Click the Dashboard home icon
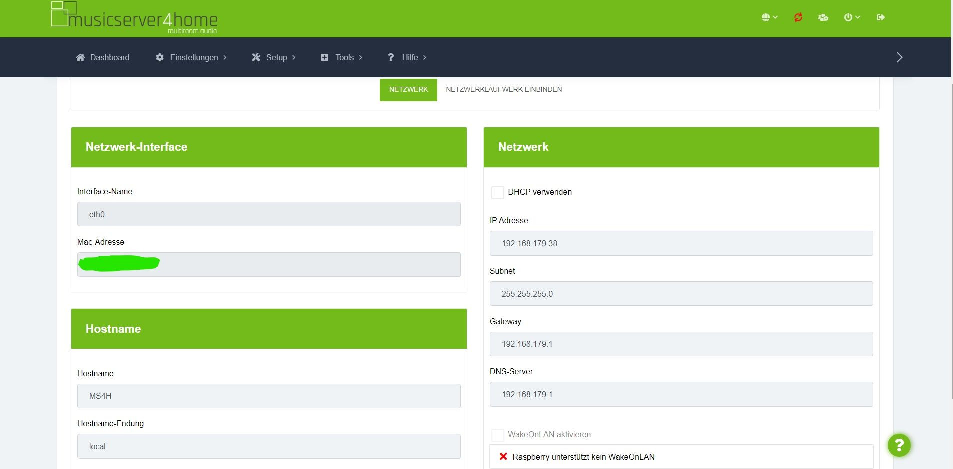The height and width of the screenshot is (469, 953). pos(80,57)
